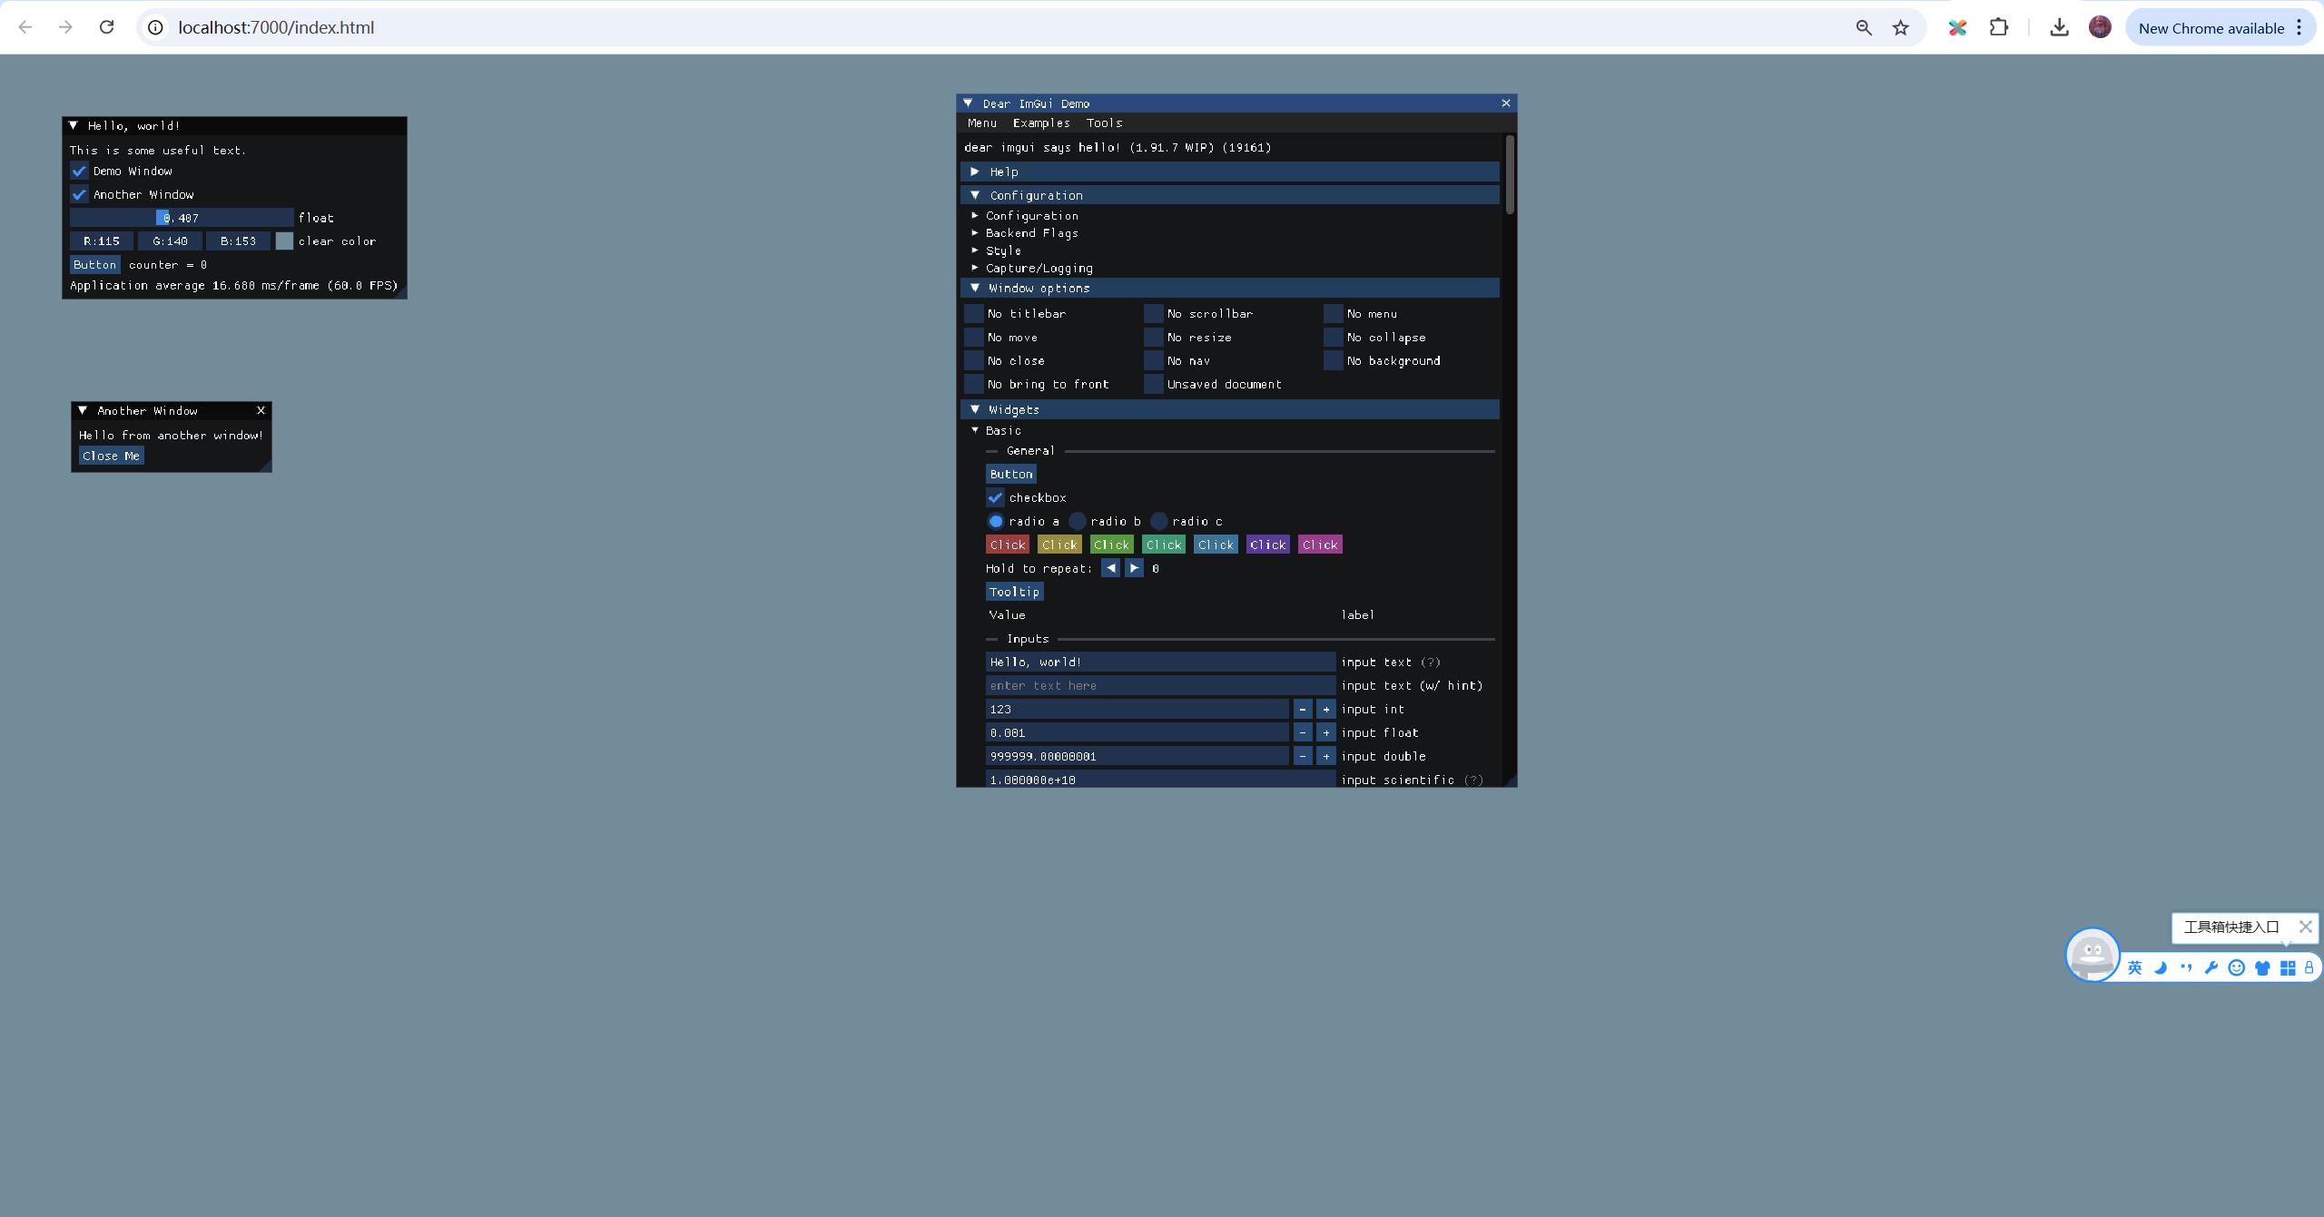2324x1217 pixels.
Task: Collapse the top-level Configuration header
Action: (x=1230, y=195)
